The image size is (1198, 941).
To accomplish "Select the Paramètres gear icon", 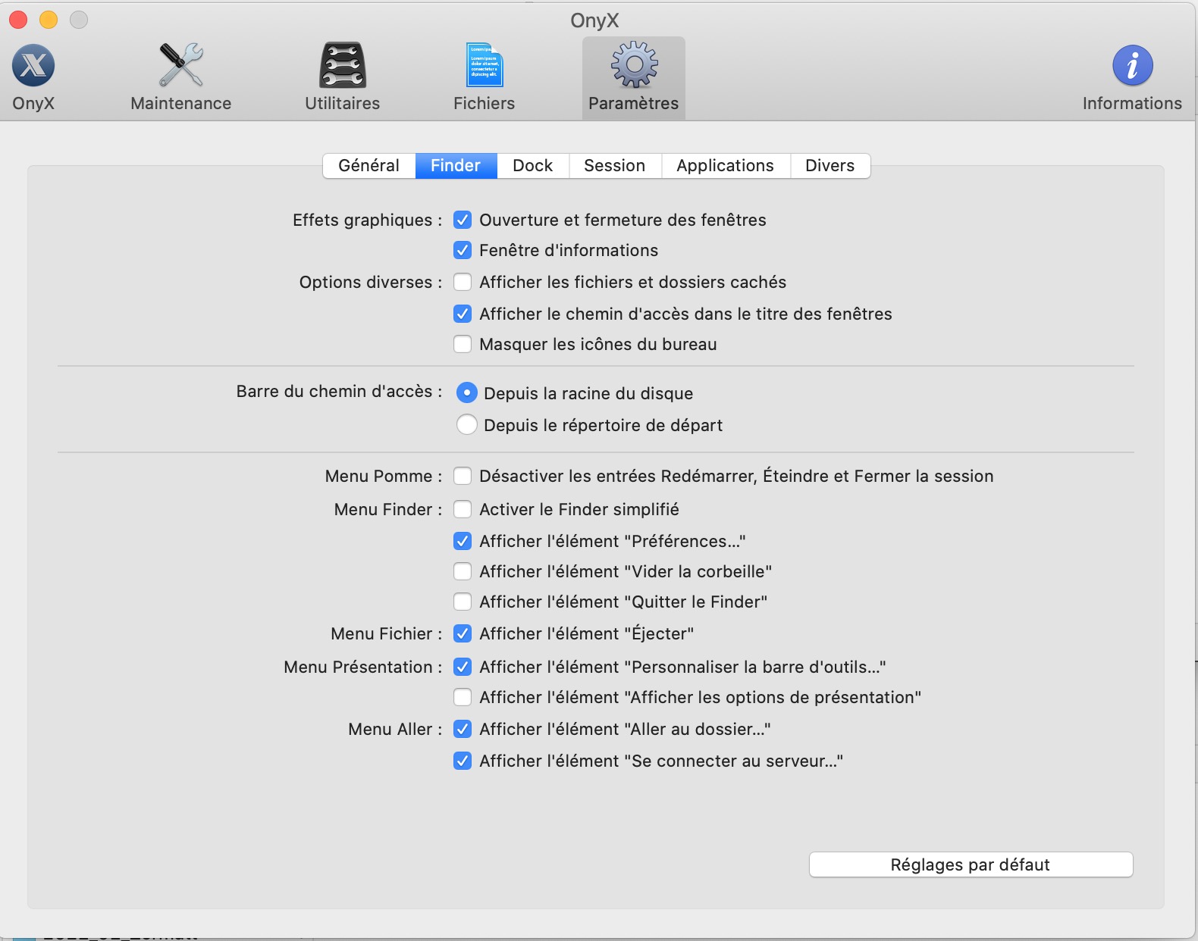I will pos(634,66).
